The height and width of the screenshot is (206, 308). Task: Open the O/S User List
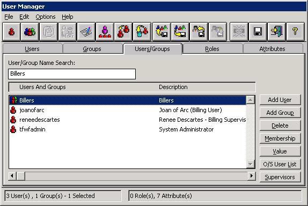(x=280, y=164)
